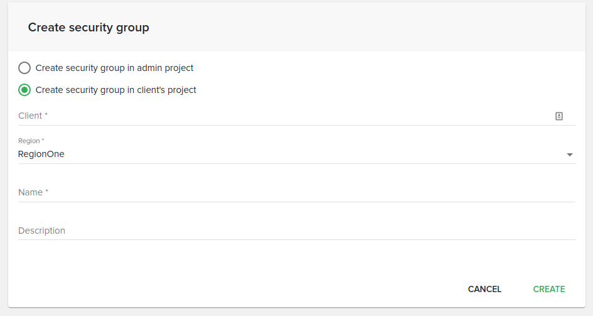Click the 'Client *' placeholder label
Viewport: 593px width, 316px height.
pyautogui.click(x=33, y=116)
